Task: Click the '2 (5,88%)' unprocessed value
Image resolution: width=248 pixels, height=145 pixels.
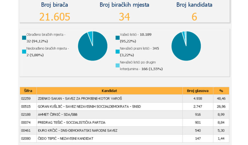Action: (35, 55)
